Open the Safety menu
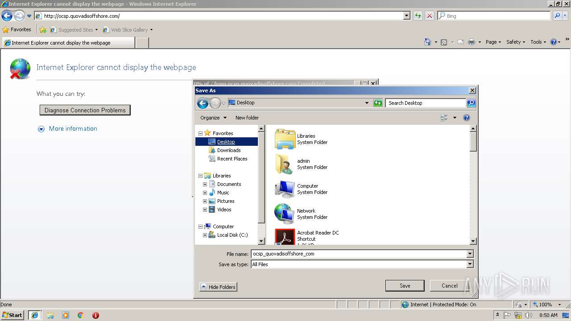 [516, 42]
